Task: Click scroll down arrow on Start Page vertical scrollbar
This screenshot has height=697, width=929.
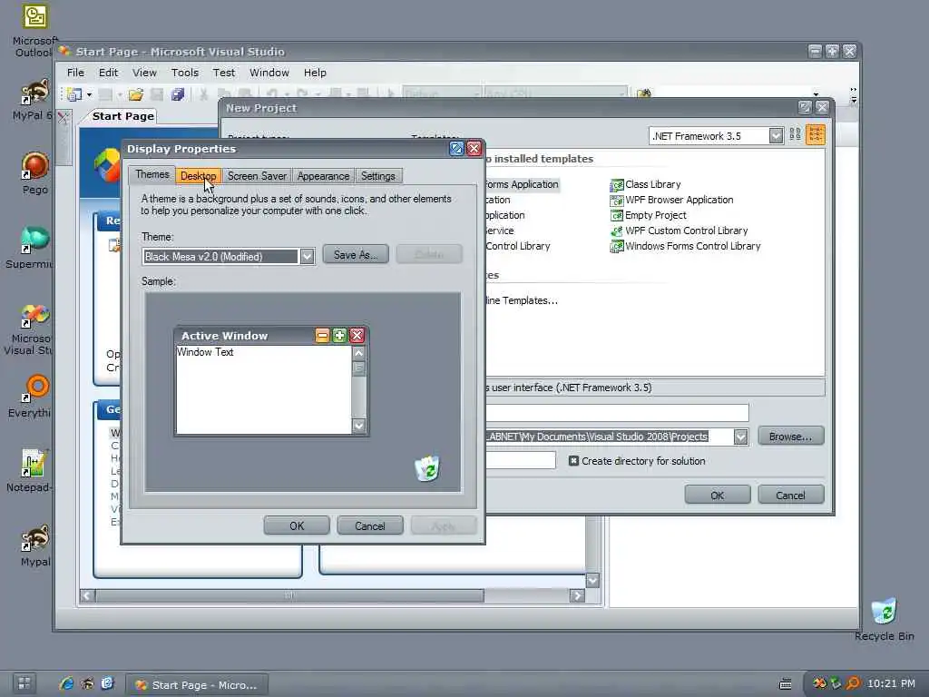Action: (592, 580)
